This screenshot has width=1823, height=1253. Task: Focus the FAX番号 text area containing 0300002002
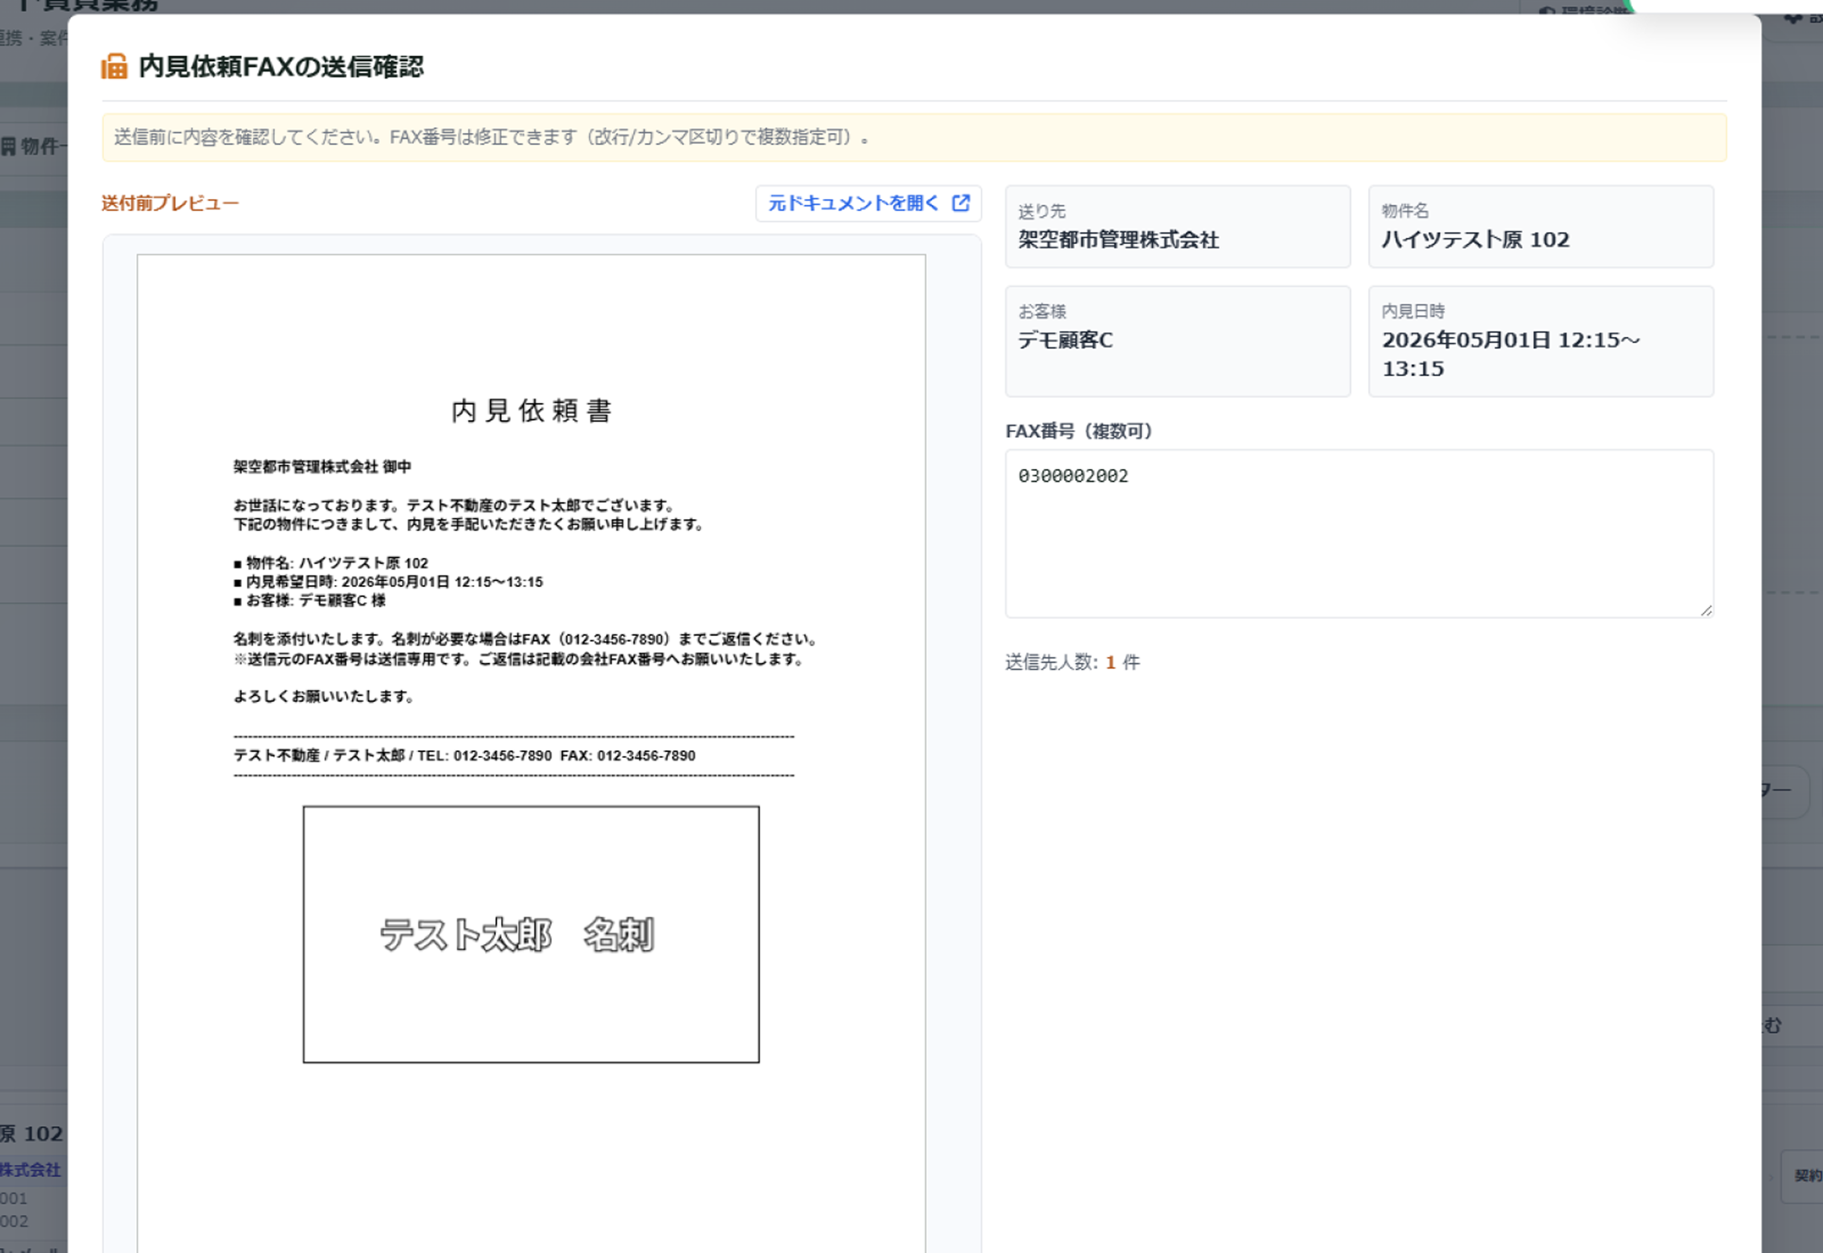1359,534
